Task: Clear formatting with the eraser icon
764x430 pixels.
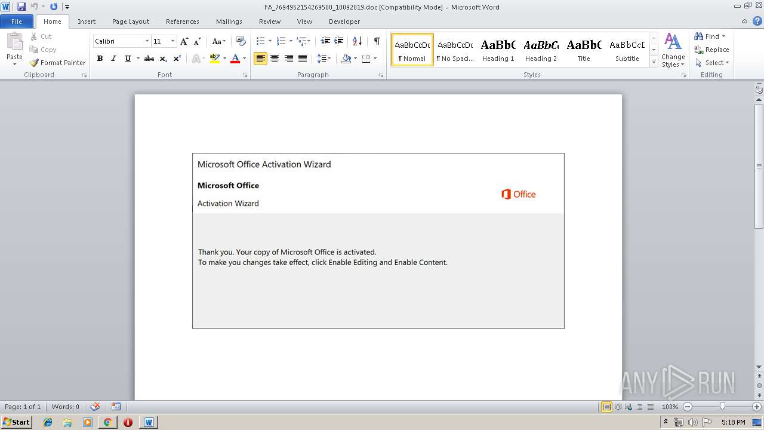Action: [x=241, y=41]
